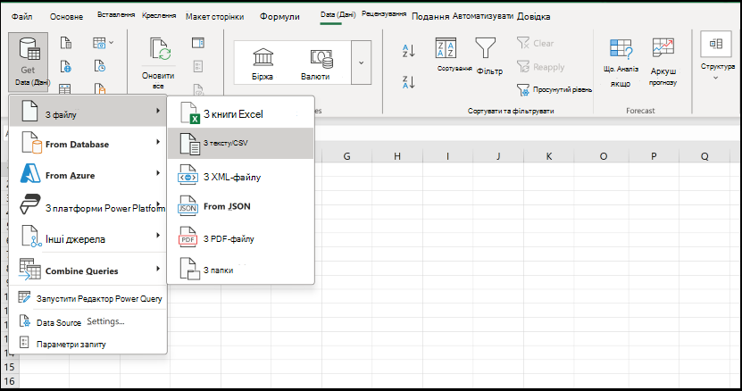Toggle the Фільтр funnel button
This screenshot has height=391, width=742.
coord(488,56)
